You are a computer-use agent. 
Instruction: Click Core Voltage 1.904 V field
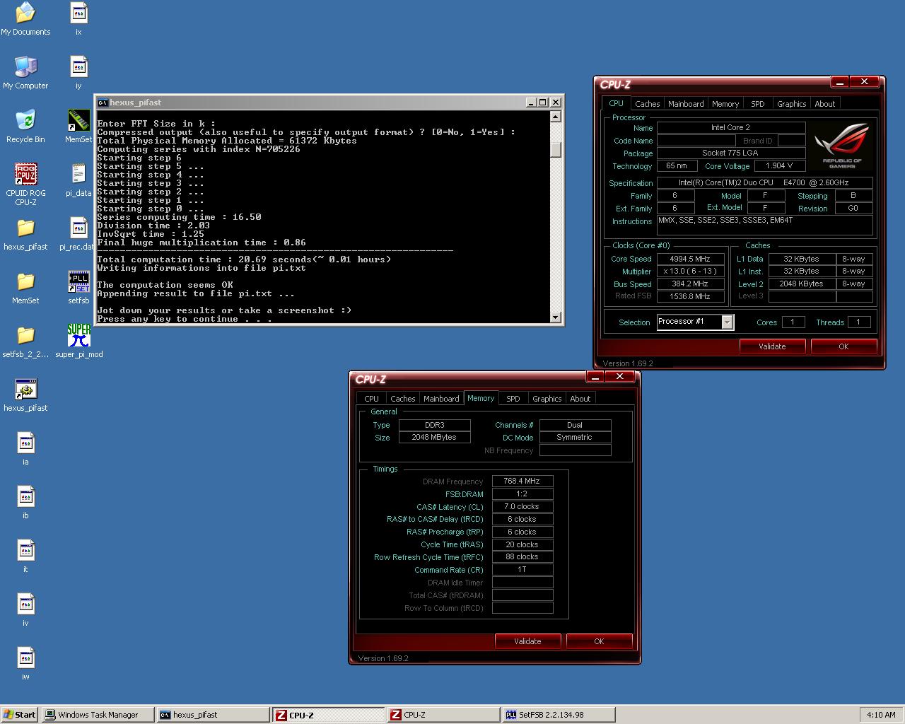778,166
